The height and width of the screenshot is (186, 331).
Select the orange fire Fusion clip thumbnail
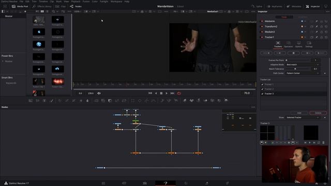pyautogui.click(x=57, y=82)
